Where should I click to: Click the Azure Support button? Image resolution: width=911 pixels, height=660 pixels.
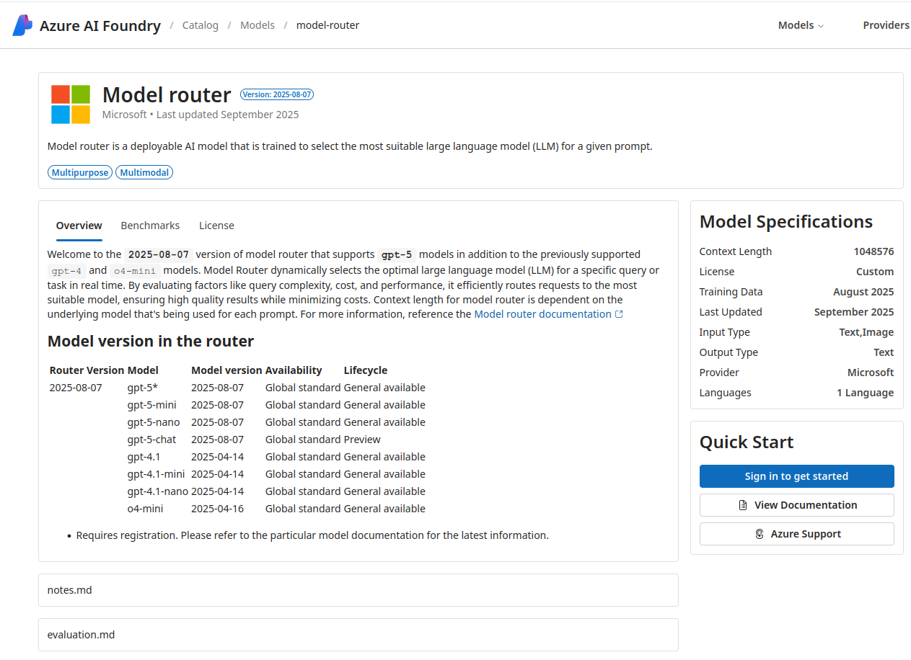coord(796,534)
